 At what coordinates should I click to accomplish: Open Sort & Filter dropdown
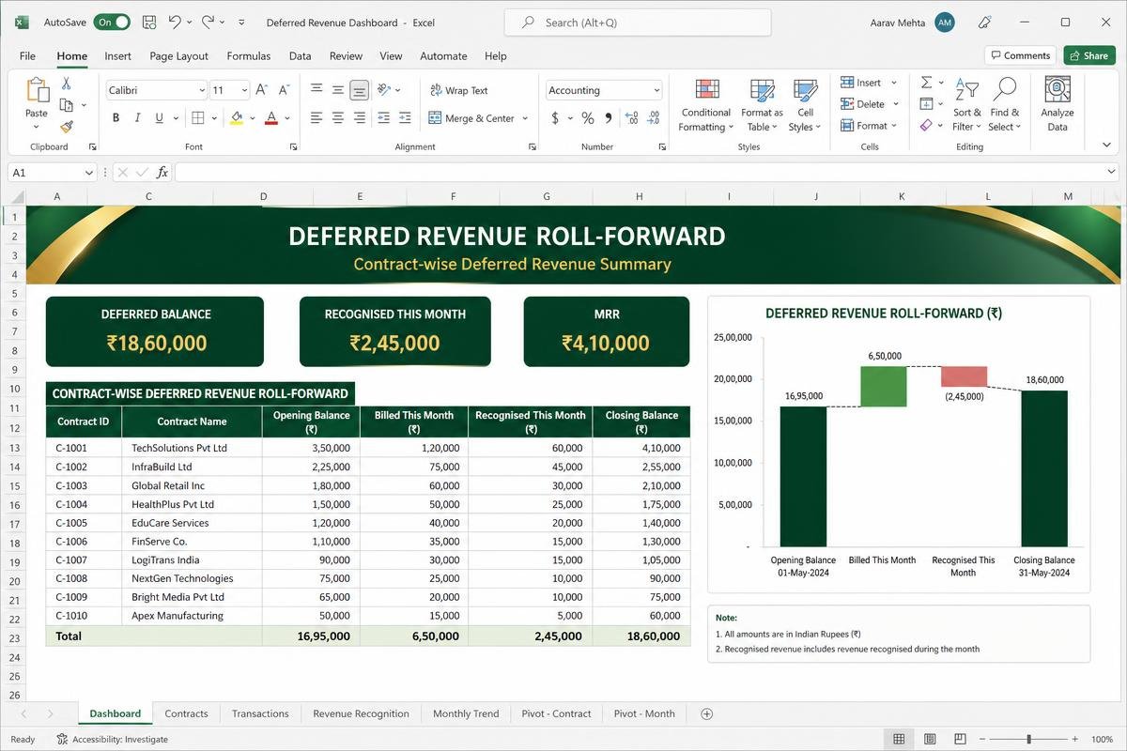966,105
